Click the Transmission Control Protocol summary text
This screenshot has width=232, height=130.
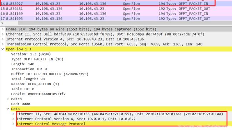coord(104,44)
